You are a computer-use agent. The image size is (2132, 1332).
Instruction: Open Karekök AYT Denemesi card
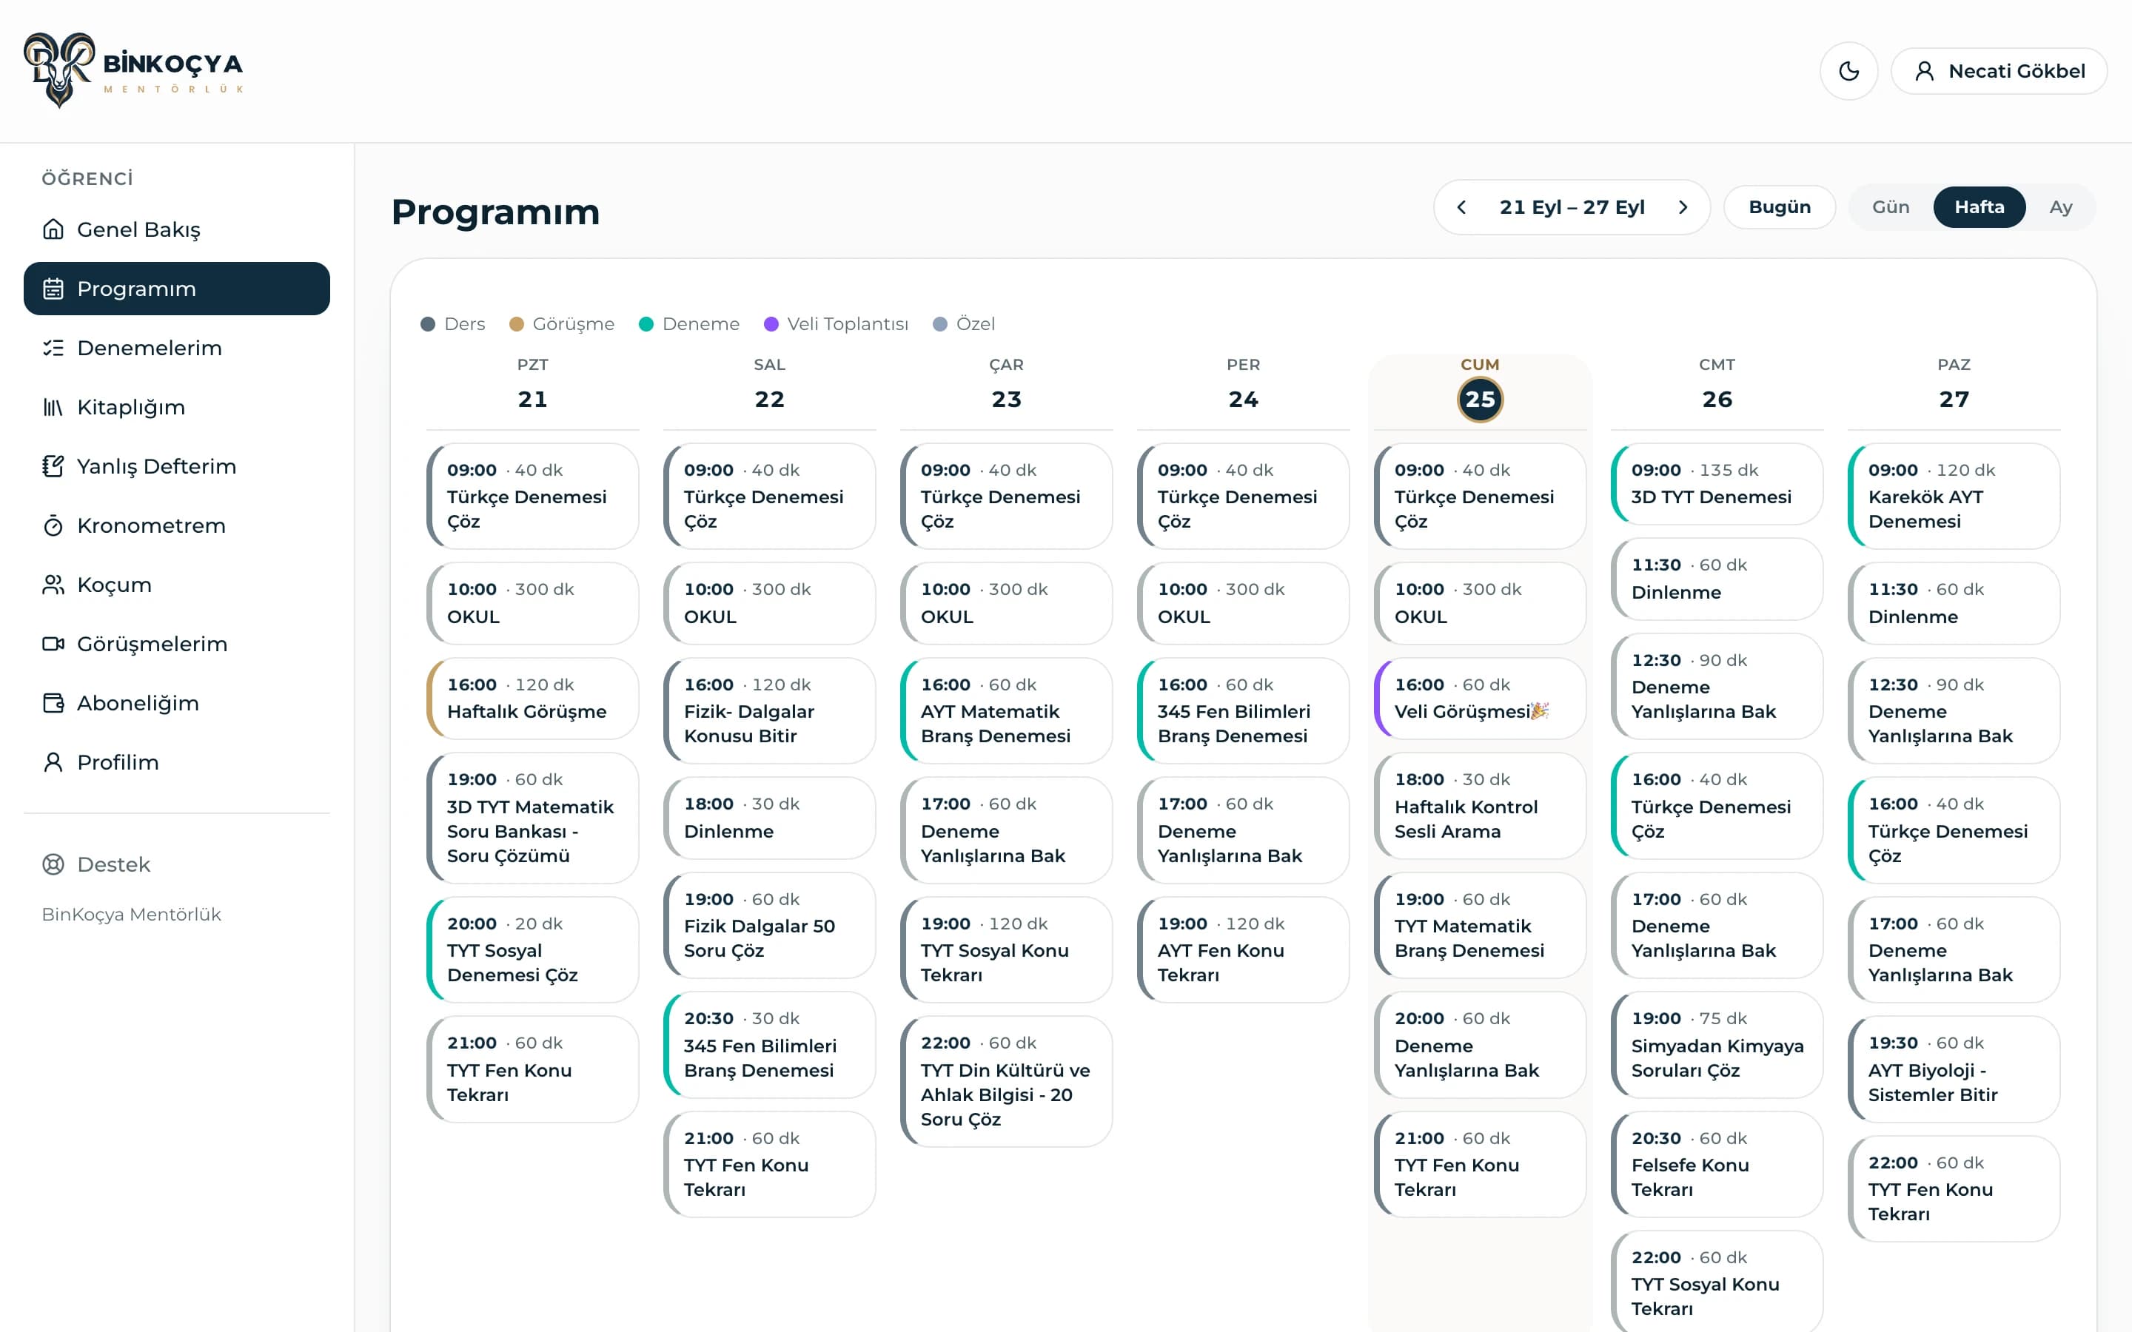click(1953, 496)
